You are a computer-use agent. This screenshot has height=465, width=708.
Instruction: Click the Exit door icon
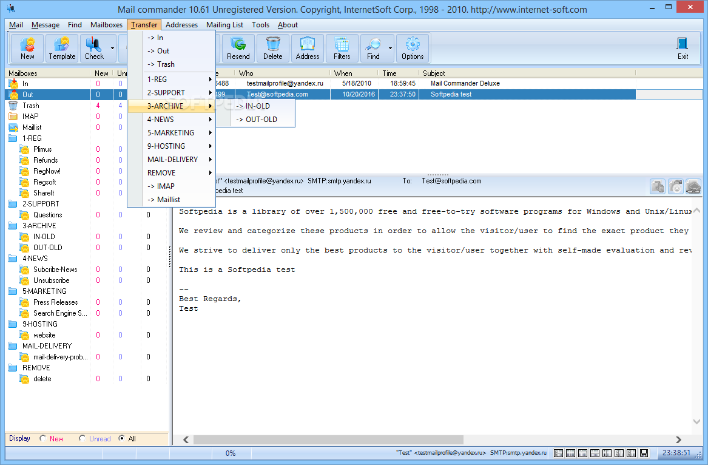pos(683,44)
